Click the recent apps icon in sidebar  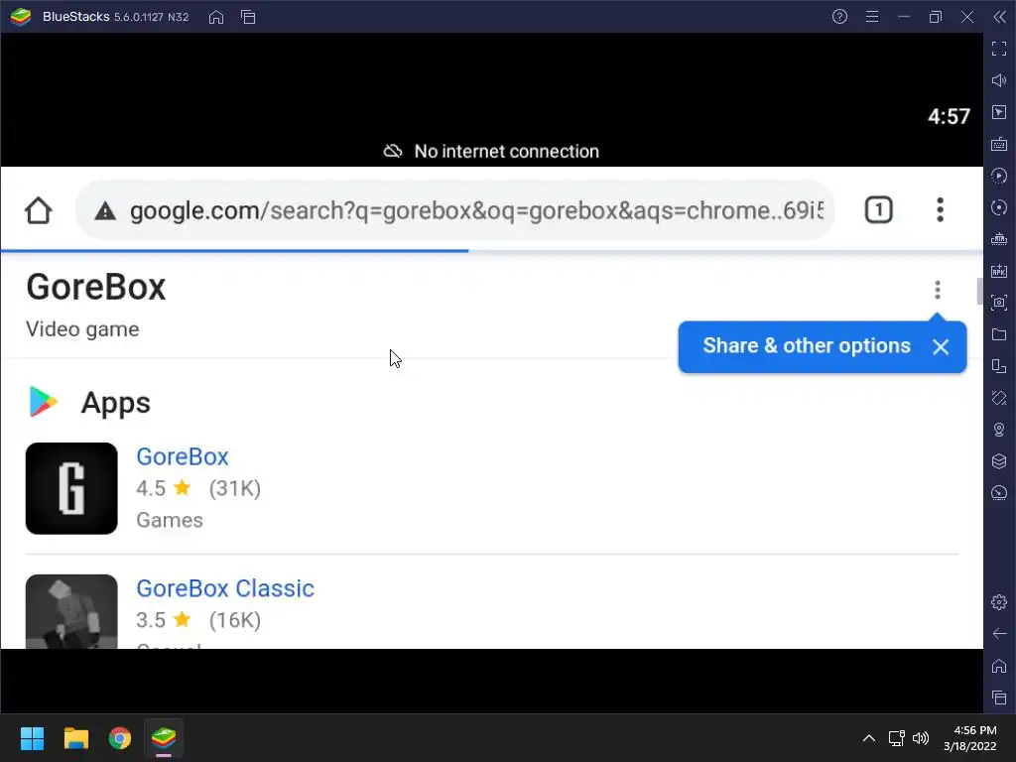point(998,698)
